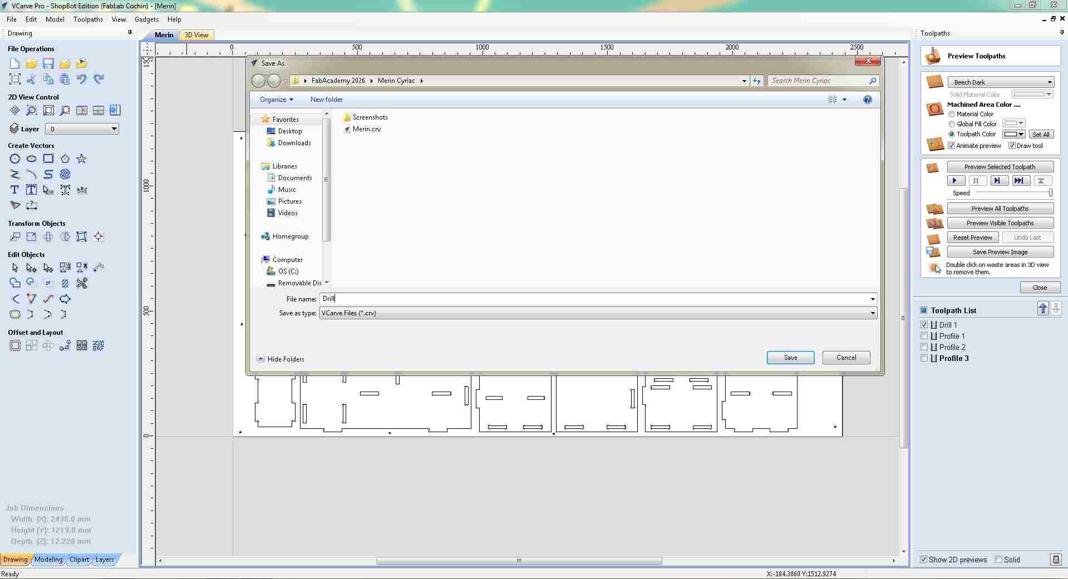
Task: Select the Weld Vectors tool
Action: [14, 283]
